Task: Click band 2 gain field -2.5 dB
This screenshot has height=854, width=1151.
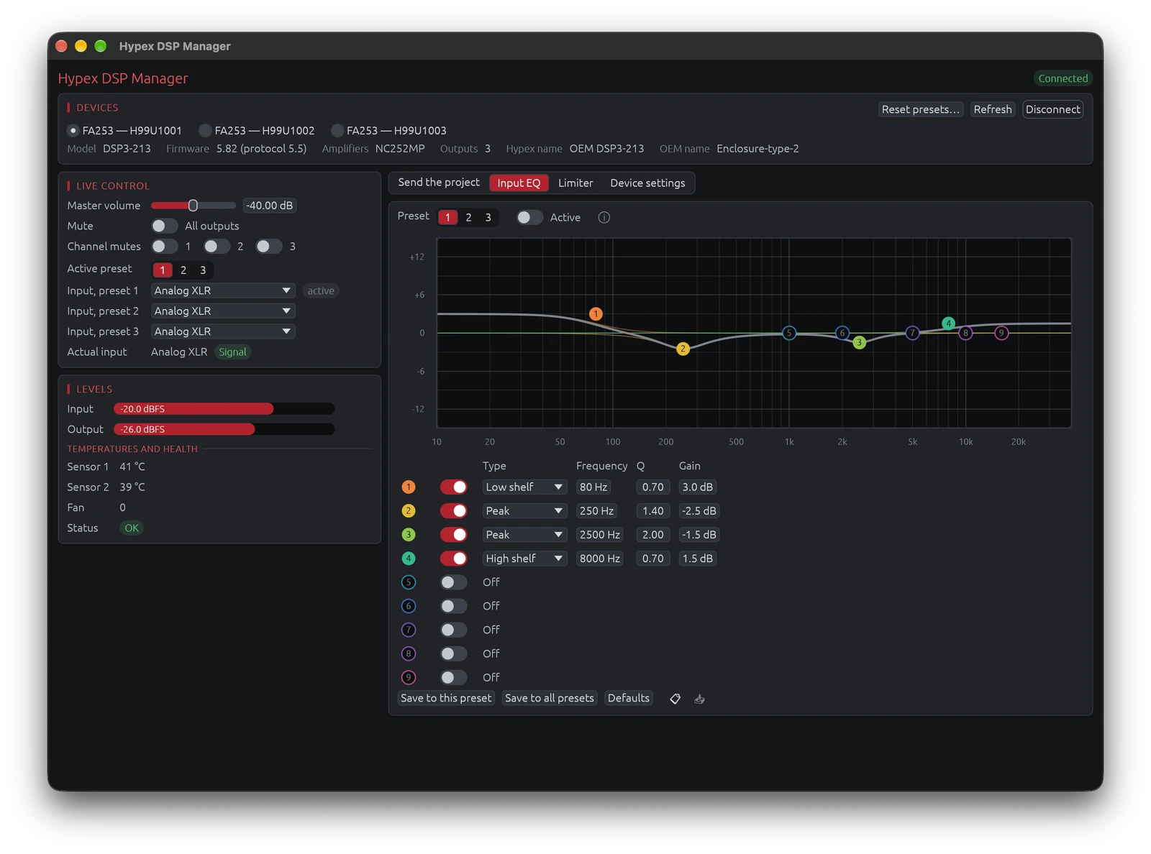Action: tap(699, 511)
